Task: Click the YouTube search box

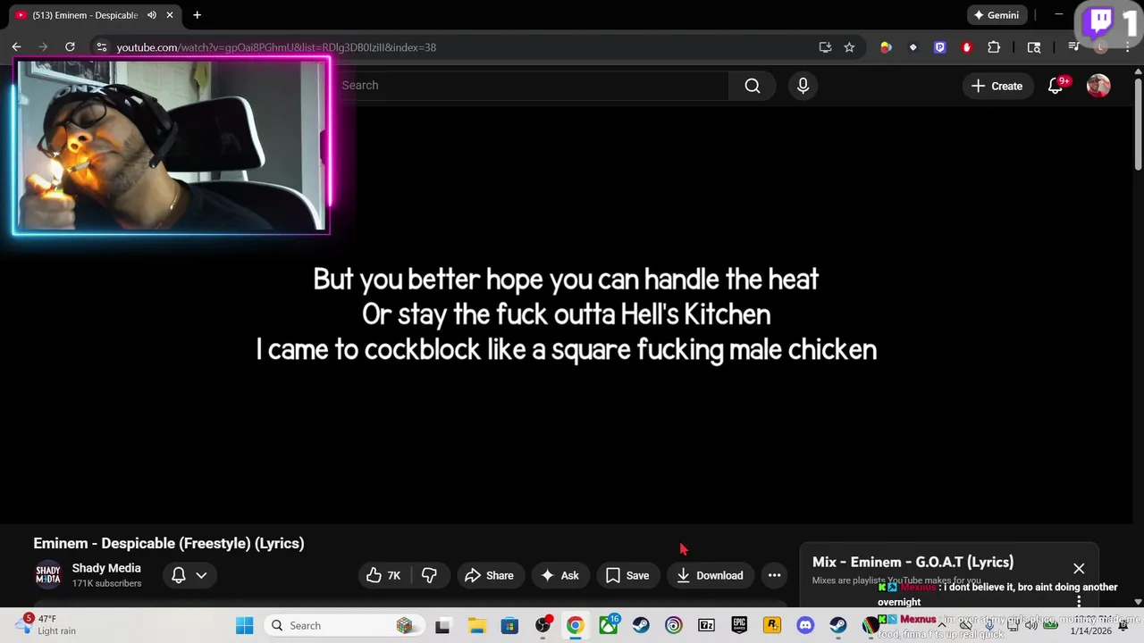Action: [x=534, y=86]
